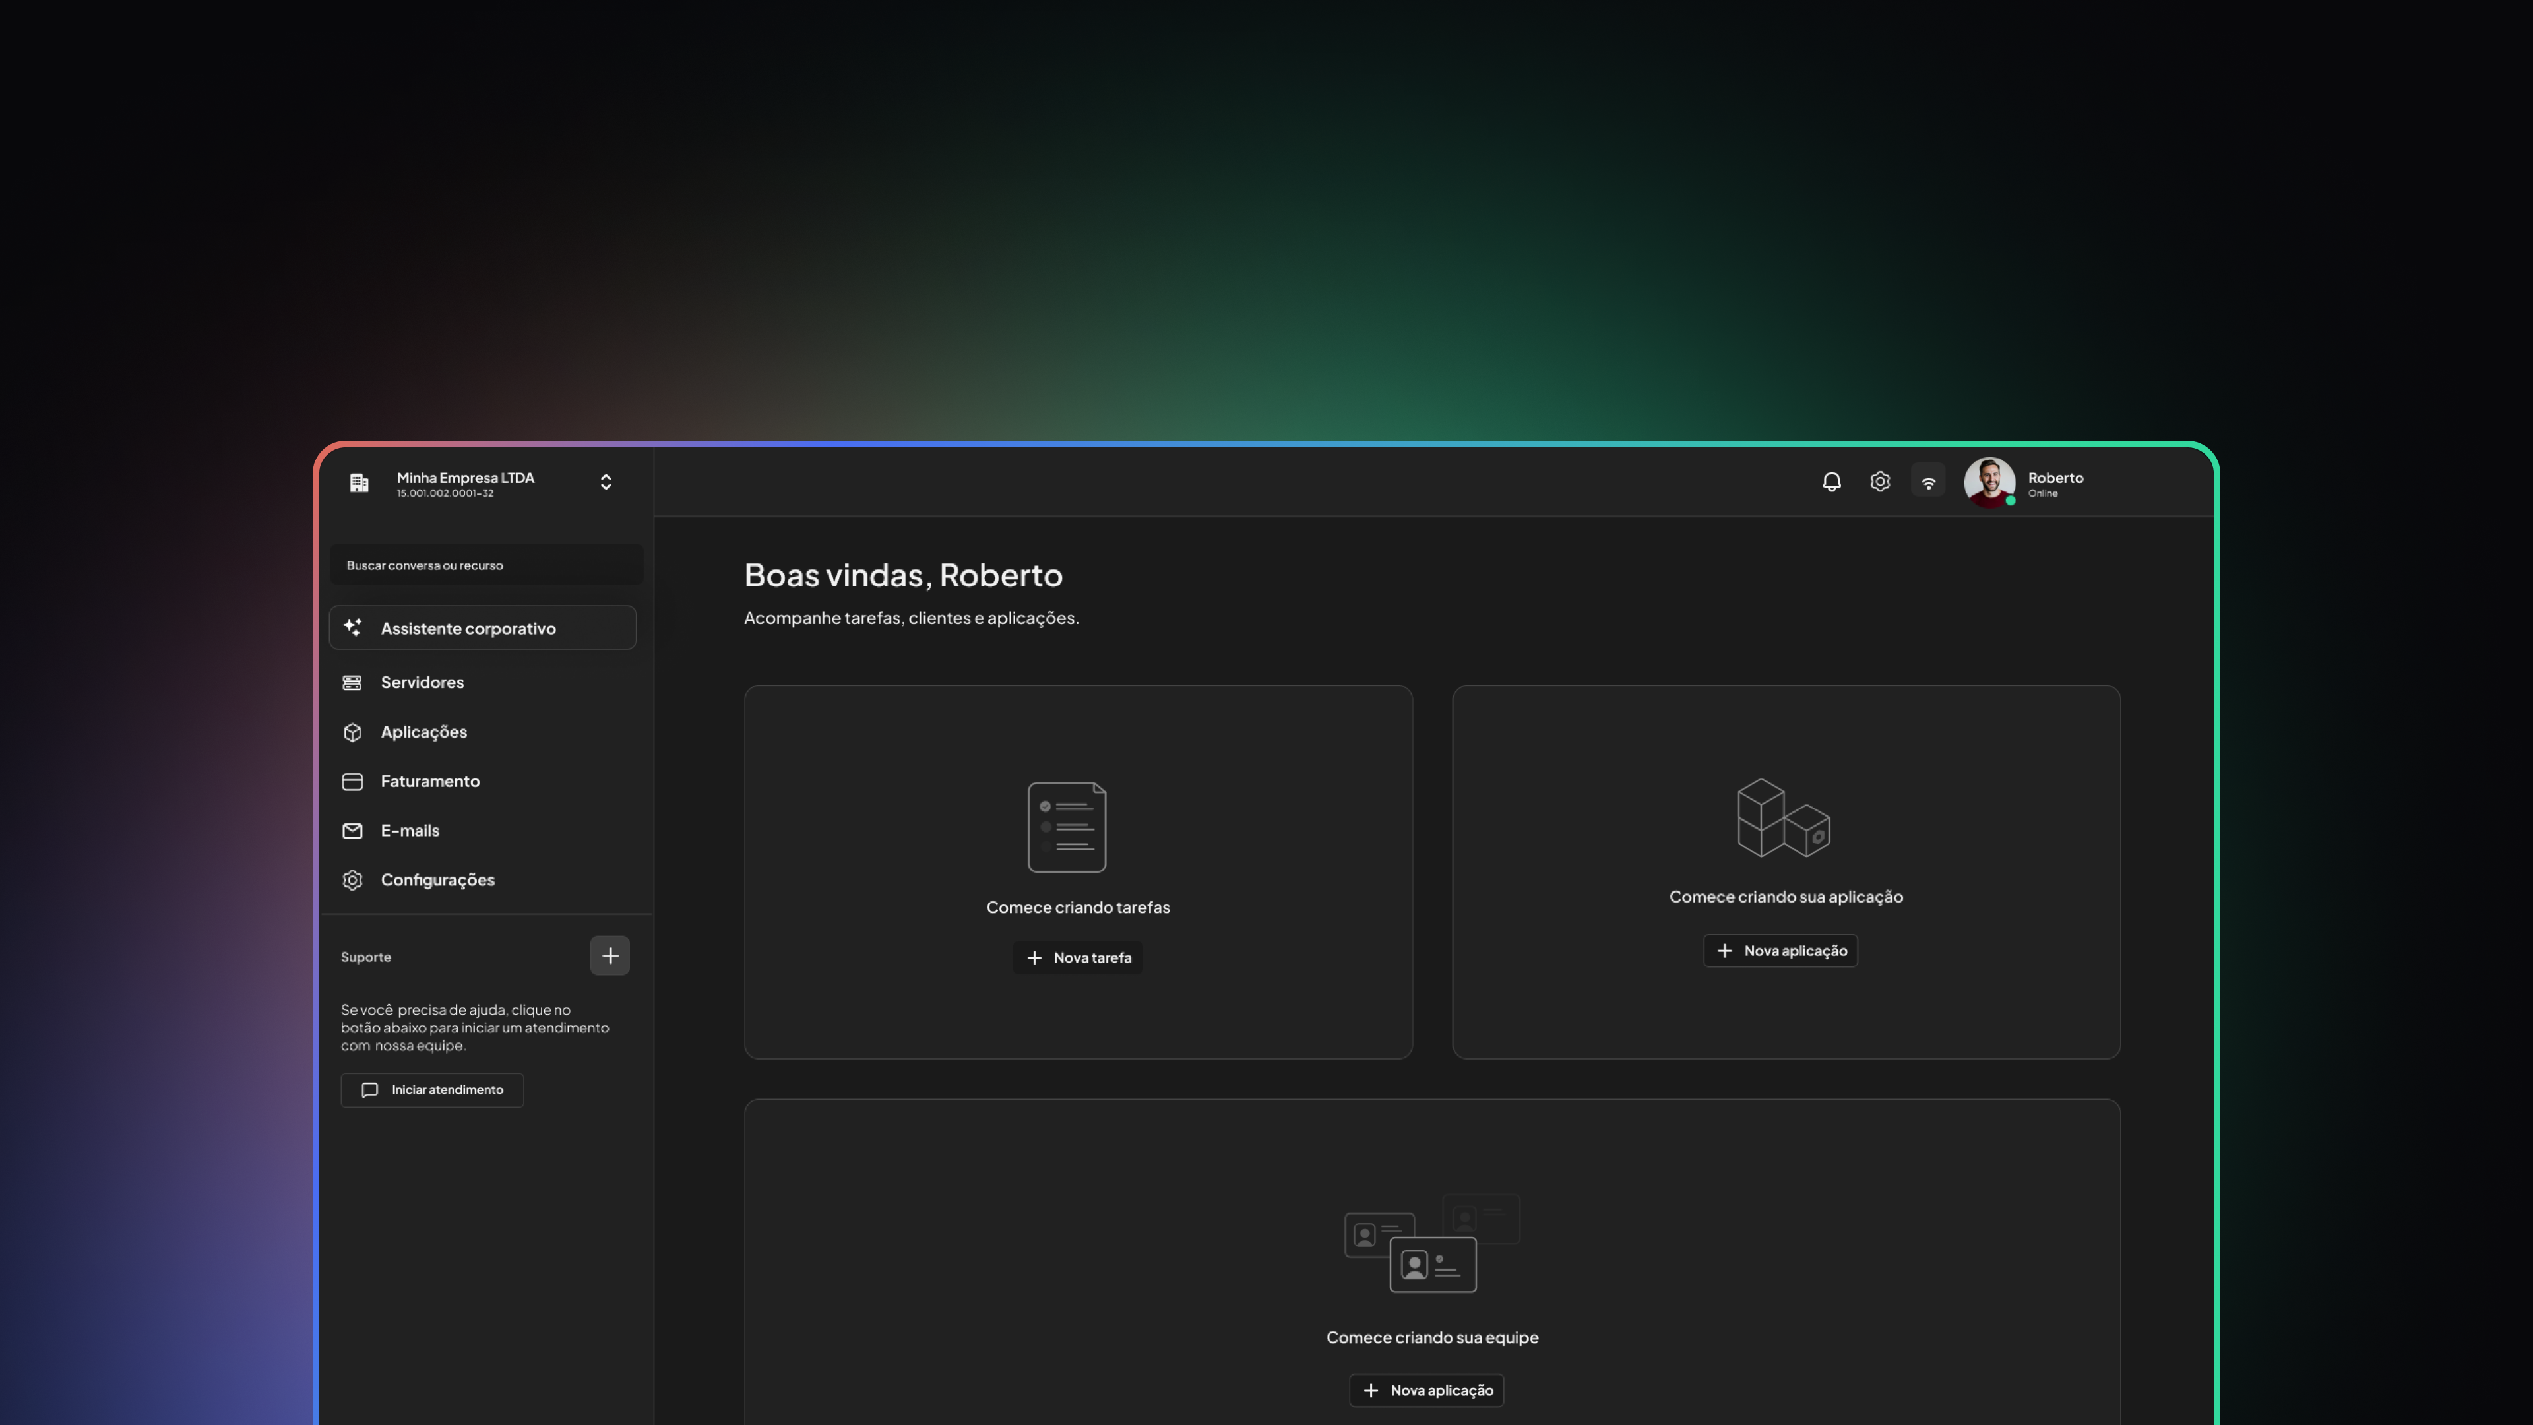This screenshot has height=1425, width=2533.
Task: Click the Servidores server icon
Action: tap(352, 683)
